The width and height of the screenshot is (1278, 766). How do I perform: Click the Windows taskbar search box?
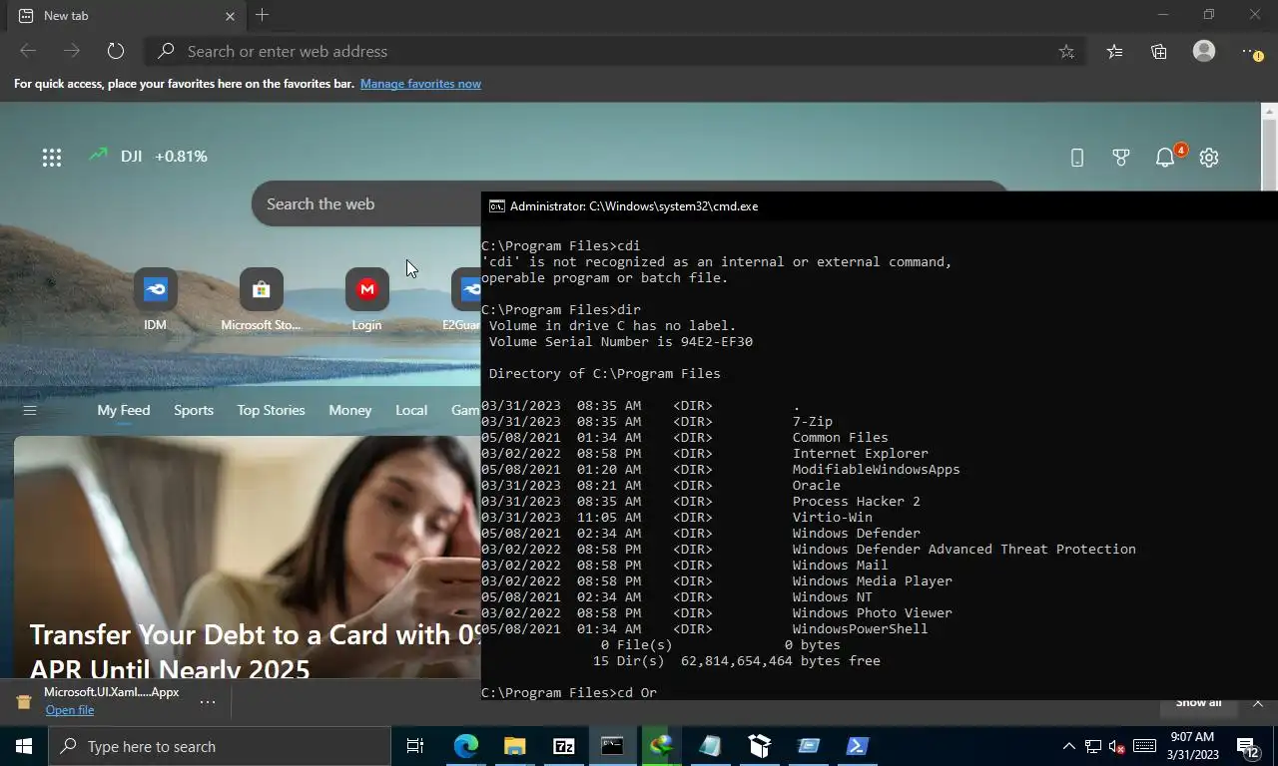[x=220, y=746]
